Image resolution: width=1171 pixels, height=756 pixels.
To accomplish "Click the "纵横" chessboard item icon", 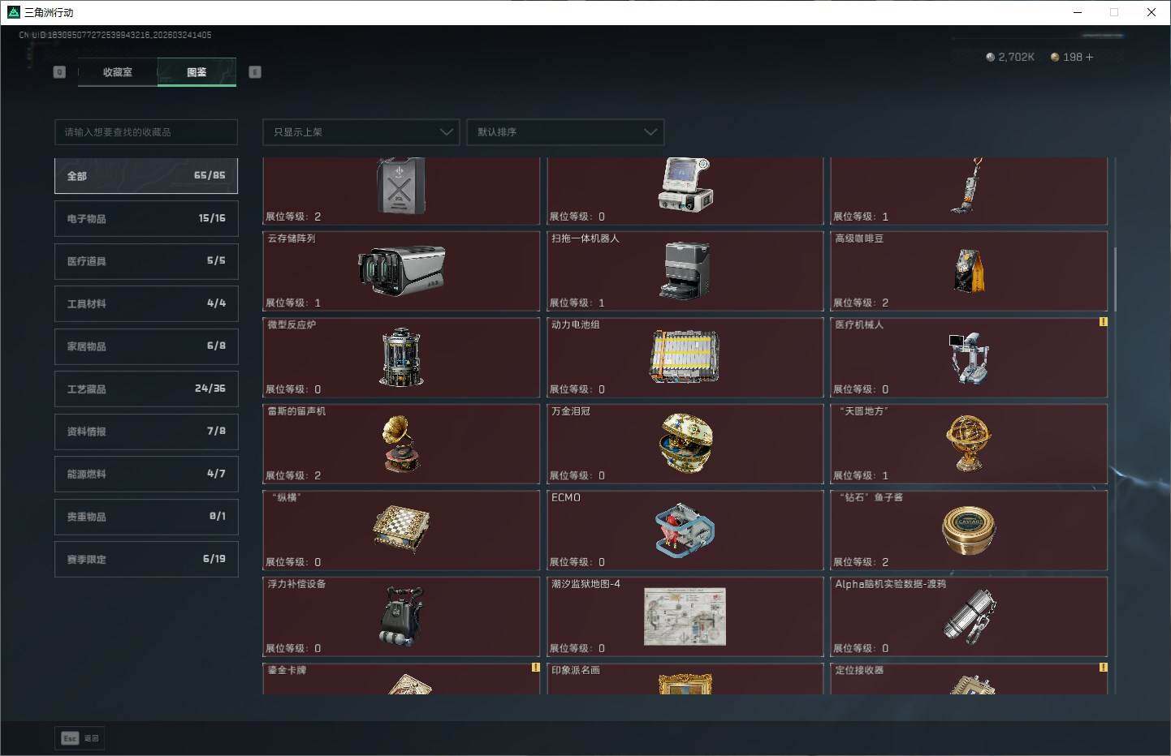I will (401, 530).
